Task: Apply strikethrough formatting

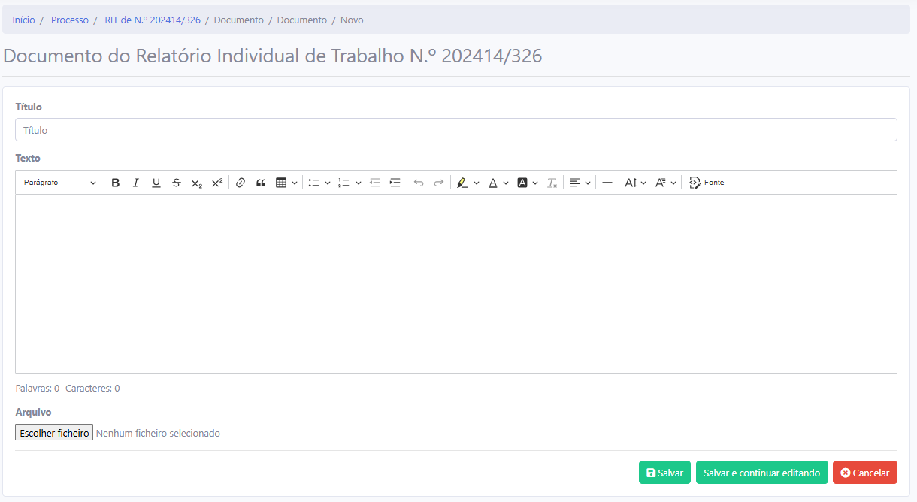Action: pos(177,183)
